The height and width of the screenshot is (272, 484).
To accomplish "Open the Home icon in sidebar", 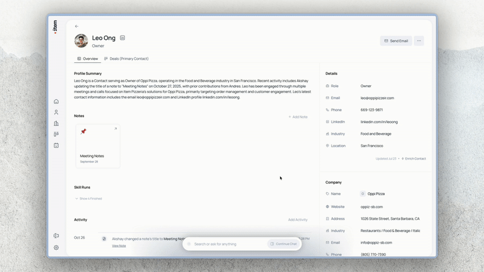I will (x=56, y=102).
